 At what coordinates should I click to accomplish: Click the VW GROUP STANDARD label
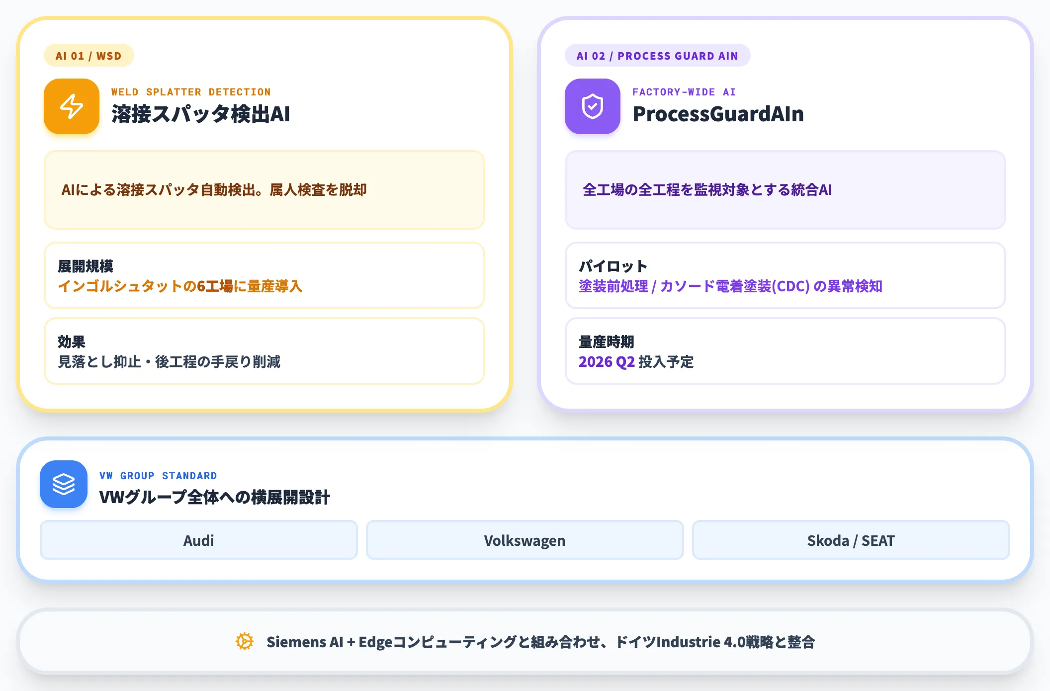158,476
